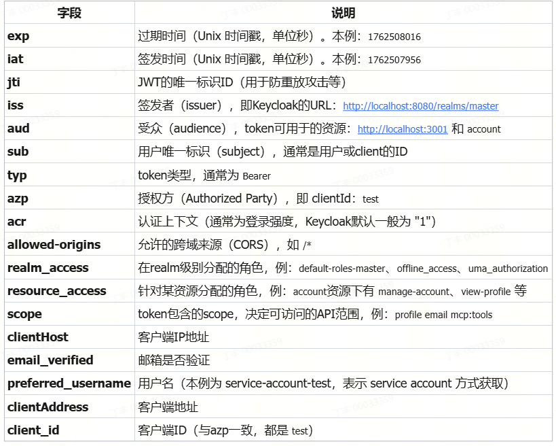Select the exp field cell

tap(18, 36)
